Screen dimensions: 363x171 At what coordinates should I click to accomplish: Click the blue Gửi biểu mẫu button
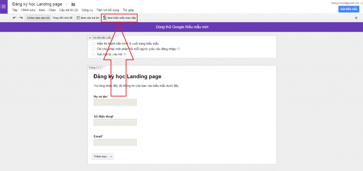(x=349, y=9)
